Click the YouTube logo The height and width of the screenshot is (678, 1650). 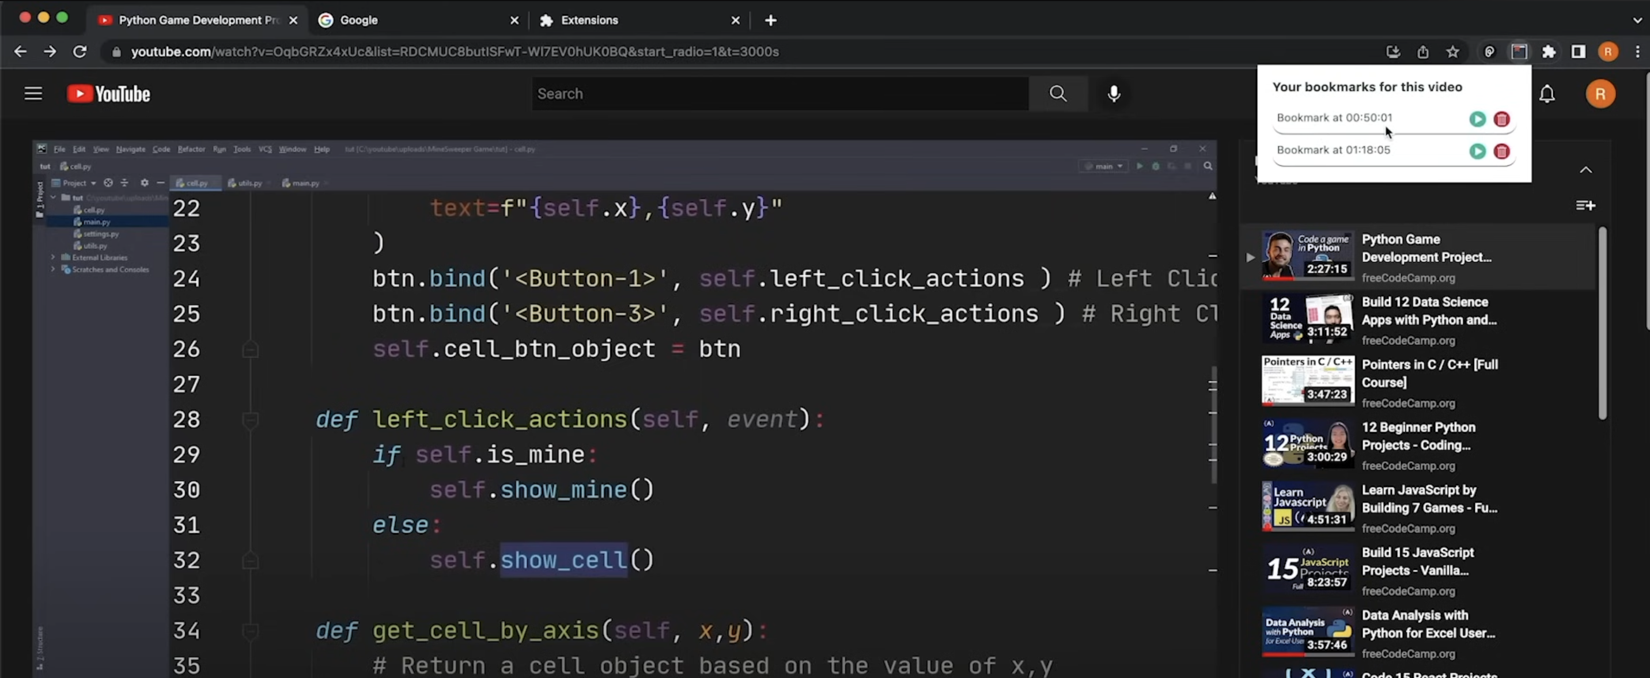tap(108, 93)
